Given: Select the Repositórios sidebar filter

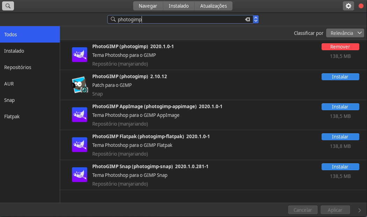Looking at the screenshot, I should coord(30,67).
